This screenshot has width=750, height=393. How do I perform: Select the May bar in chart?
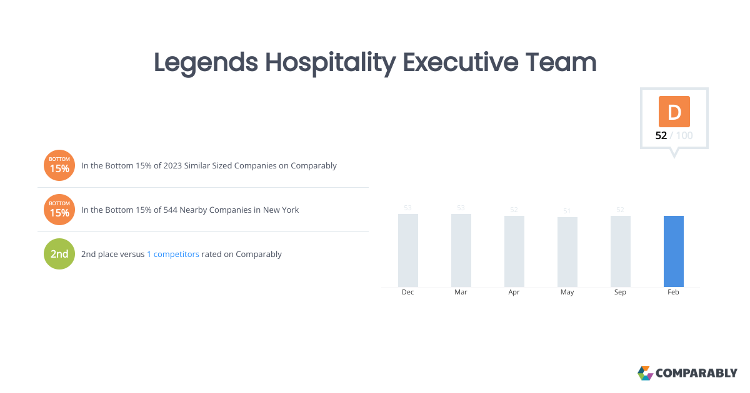point(567,252)
